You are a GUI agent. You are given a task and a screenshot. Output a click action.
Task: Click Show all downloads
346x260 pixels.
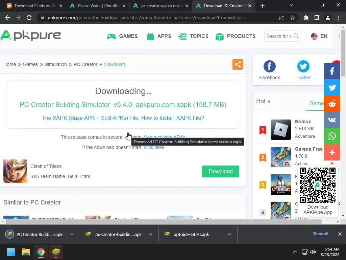point(320,234)
